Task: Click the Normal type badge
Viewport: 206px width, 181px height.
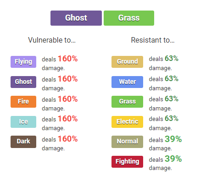Action: [127, 142]
